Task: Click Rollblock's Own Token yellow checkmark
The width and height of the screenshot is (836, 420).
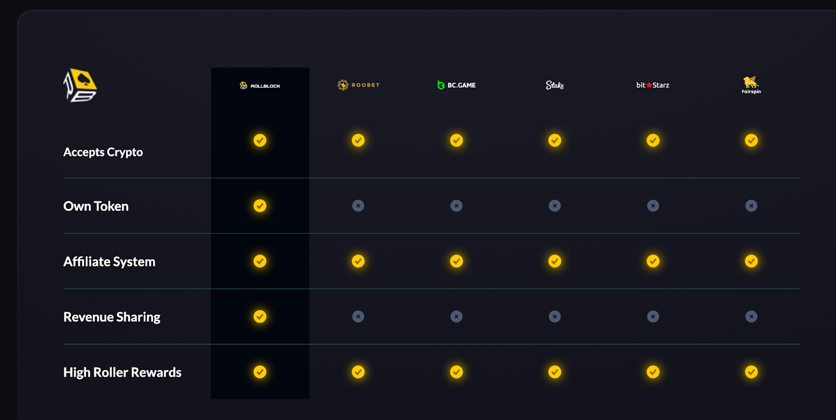Action: (260, 206)
